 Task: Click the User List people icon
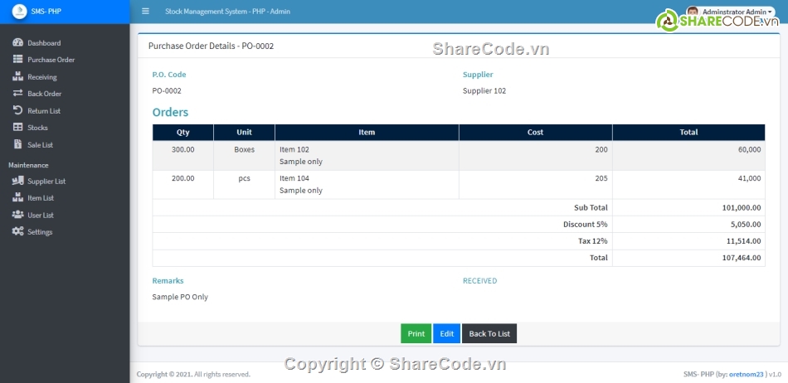pyautogui.click(x=18, y=215)
